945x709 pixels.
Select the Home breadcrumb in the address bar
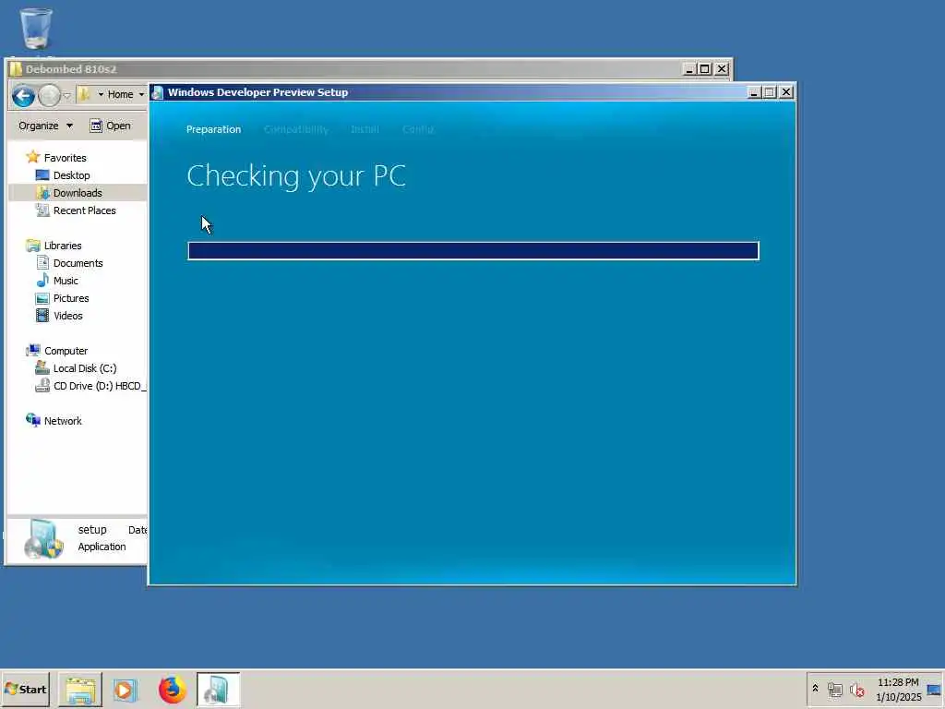(x=121, y=95)
